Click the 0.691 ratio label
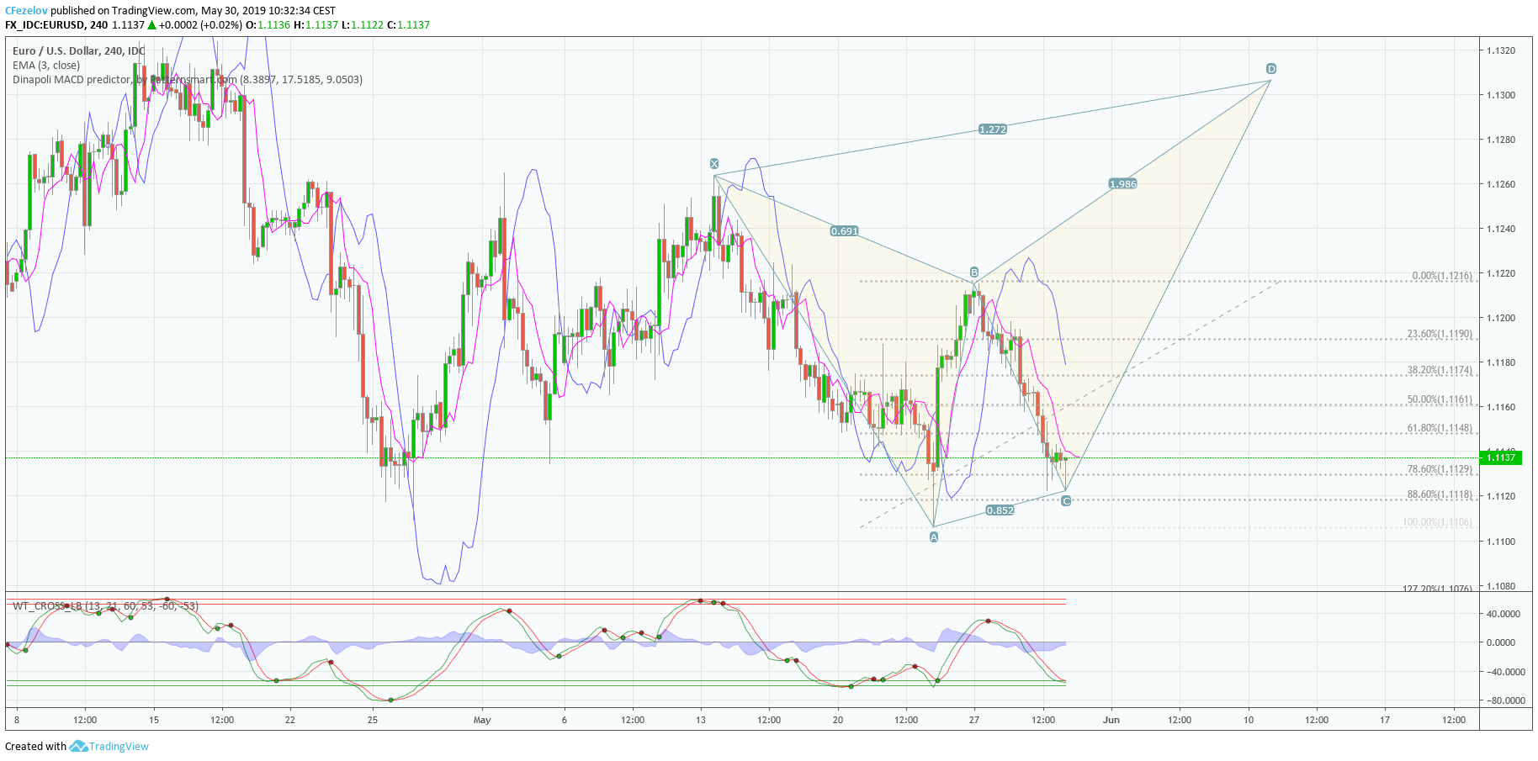Viewport: 1538px width, 761px height. (x=844, y=230)
